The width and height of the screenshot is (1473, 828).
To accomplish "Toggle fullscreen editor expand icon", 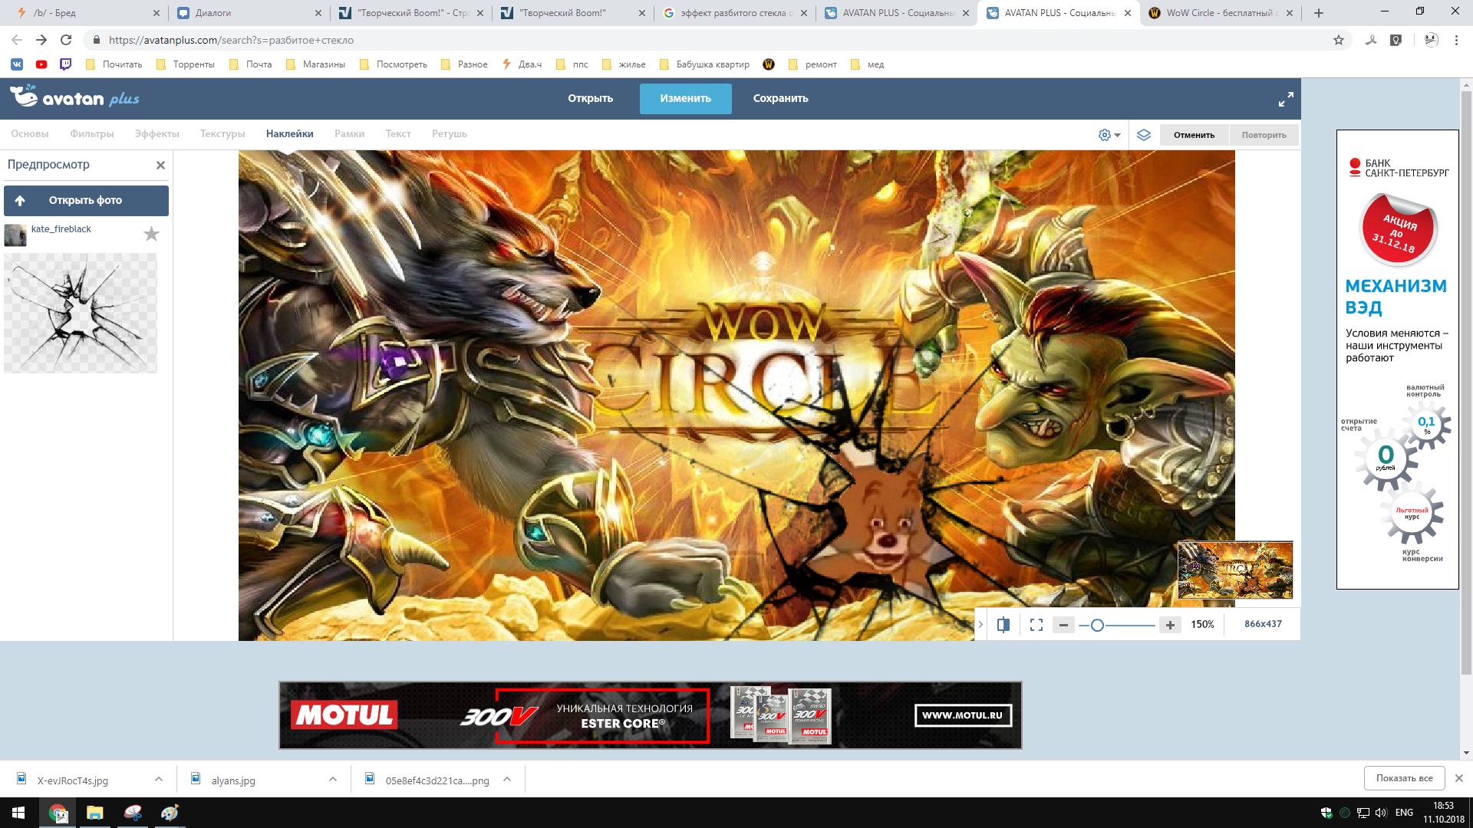I will click(1286, 99).
